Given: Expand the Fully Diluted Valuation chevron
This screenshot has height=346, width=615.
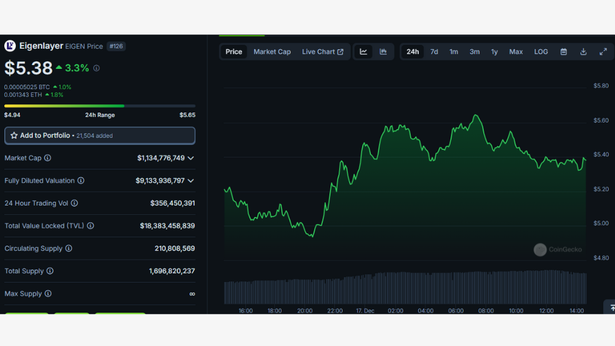Looking at the screenshot, I should [191, 180].
